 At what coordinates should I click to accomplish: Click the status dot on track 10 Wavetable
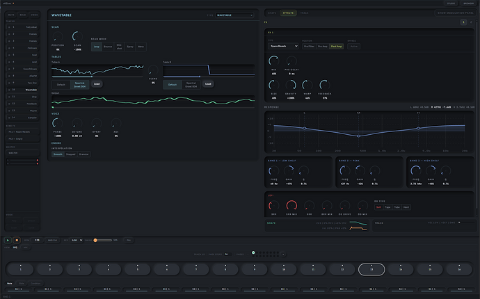9,90
